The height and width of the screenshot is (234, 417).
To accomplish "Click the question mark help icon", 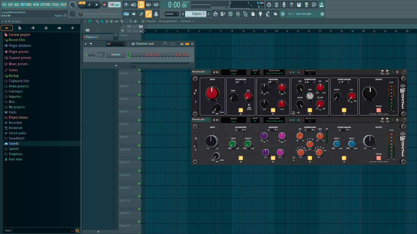I will pos(292,5).
